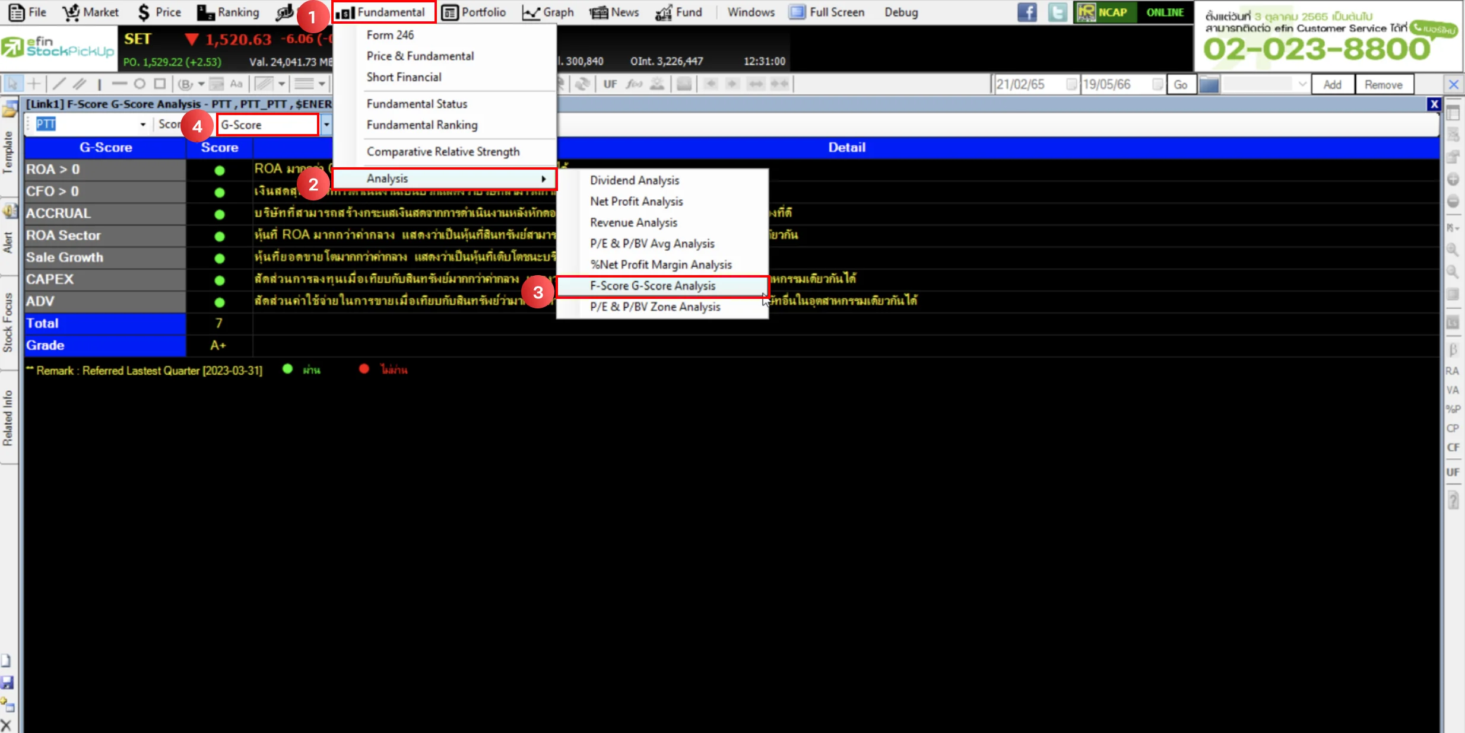Image resolution: width=1465 pixels, height=733 pixels.
Task: Click RA in the right sidebar
Action: pos(1452,371)
